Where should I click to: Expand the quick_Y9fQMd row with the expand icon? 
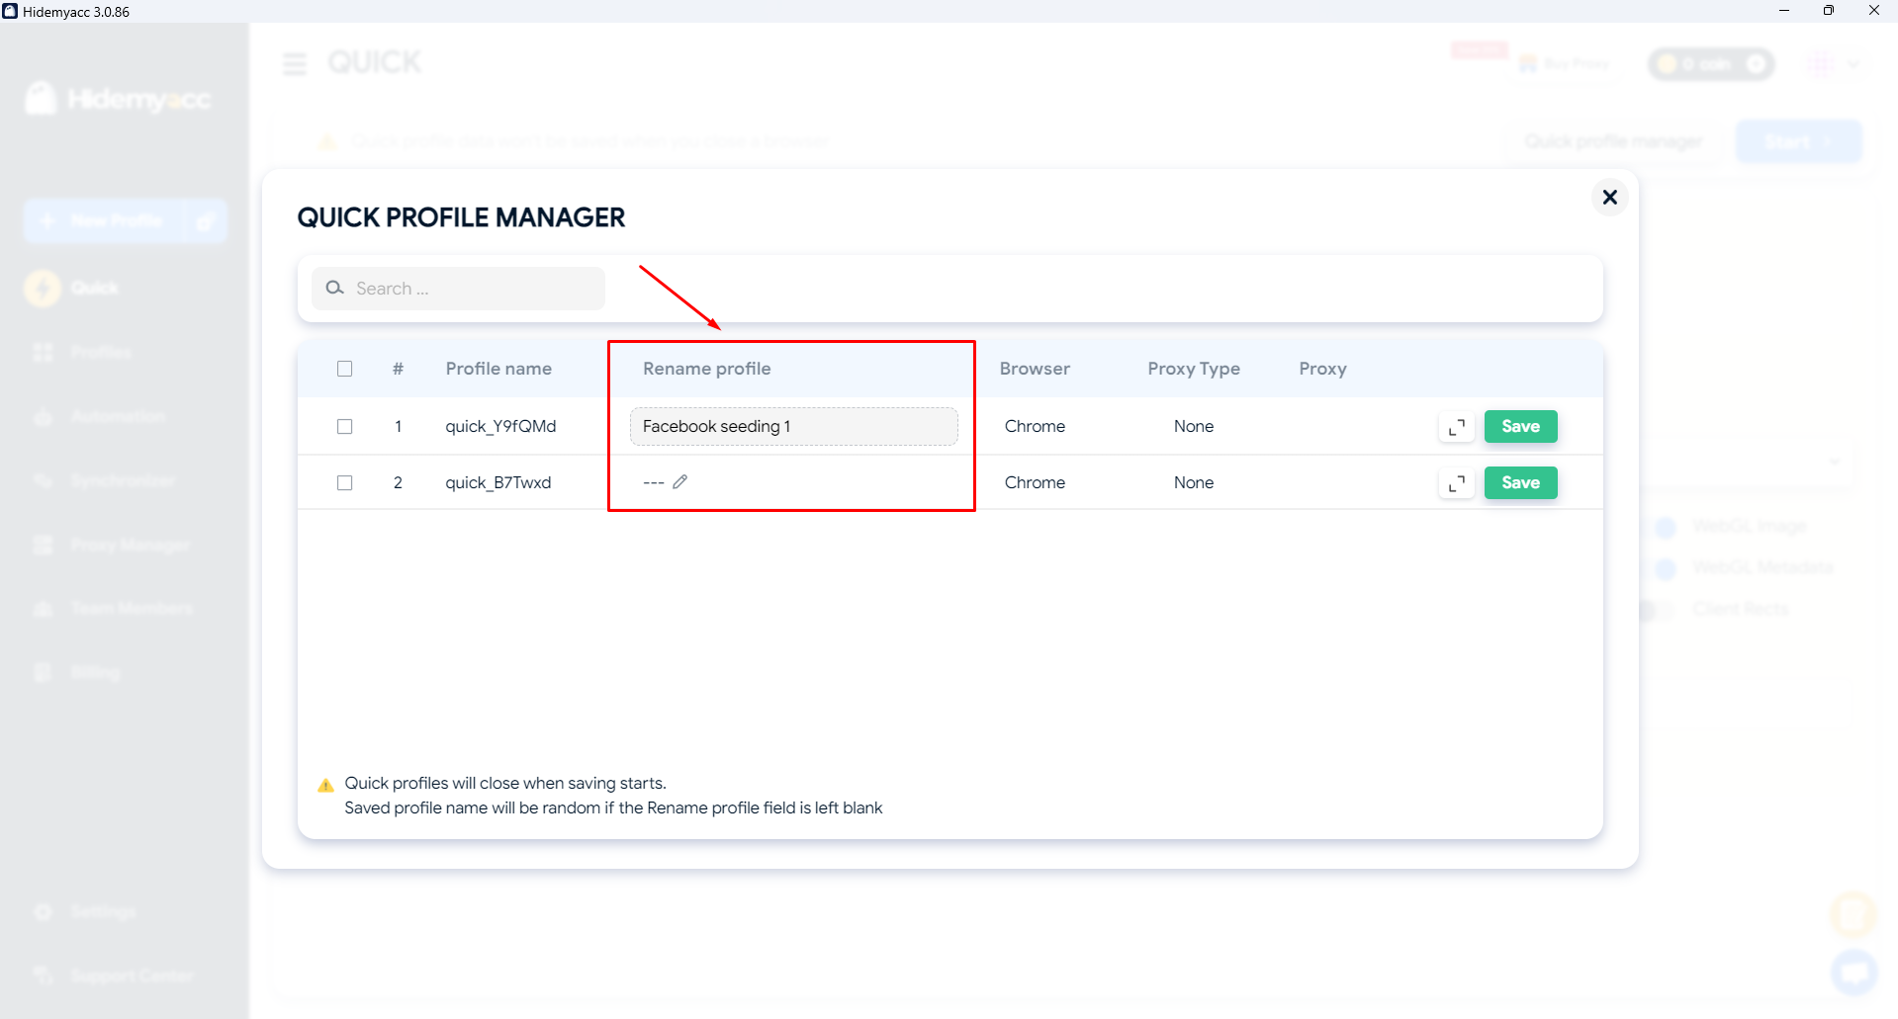1456,427
